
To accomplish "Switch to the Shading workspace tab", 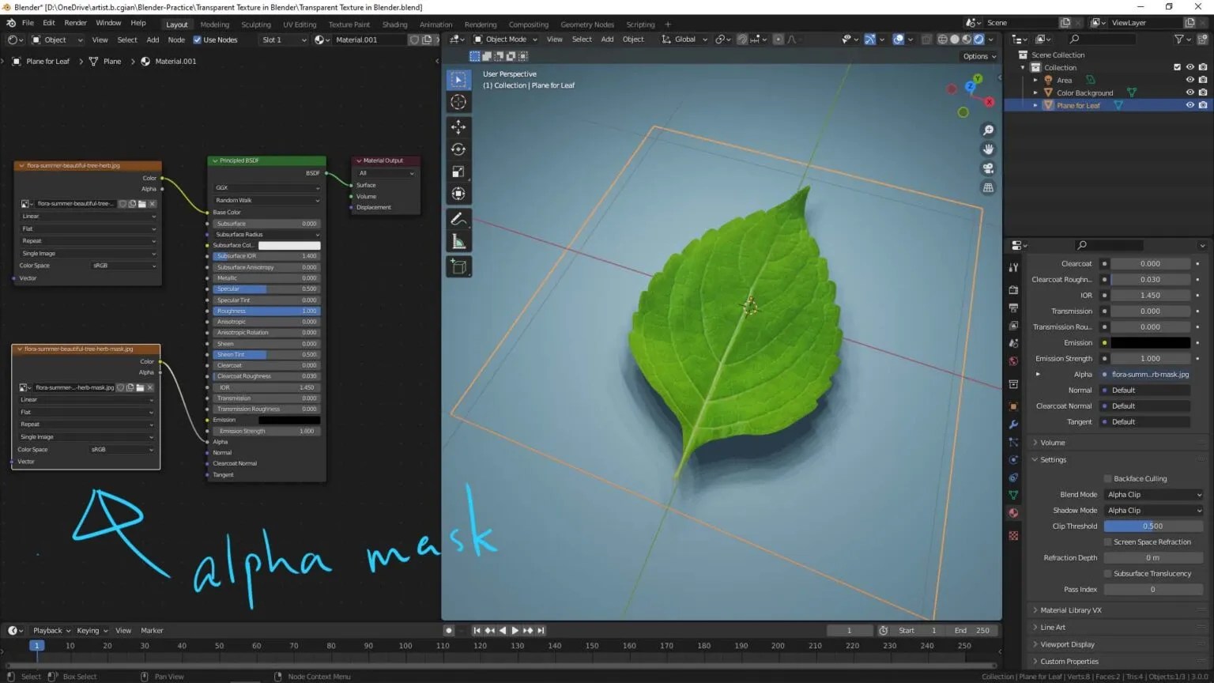I will point(394,25).
